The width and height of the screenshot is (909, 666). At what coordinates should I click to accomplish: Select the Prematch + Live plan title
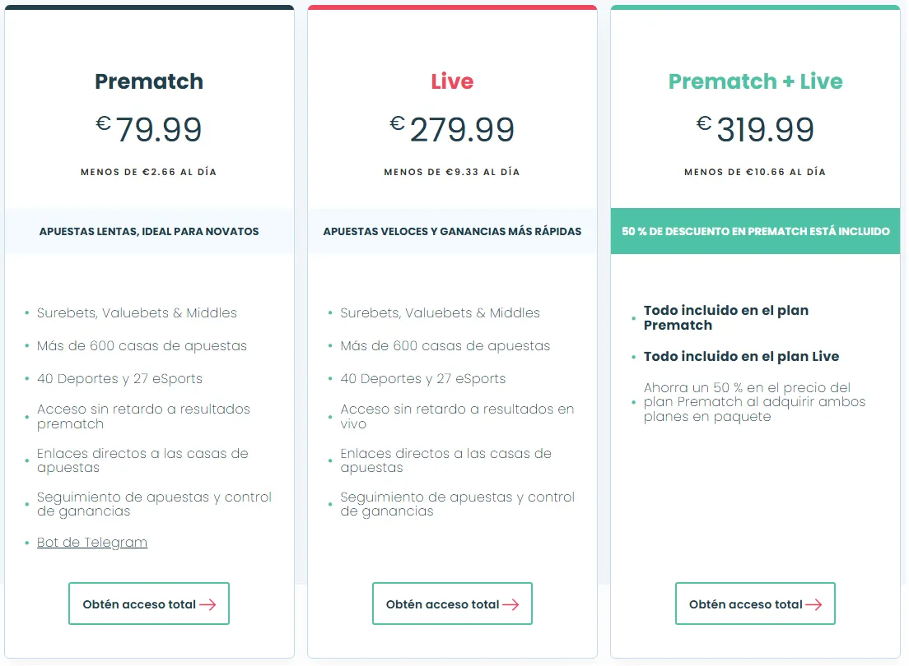coord(755,81)
